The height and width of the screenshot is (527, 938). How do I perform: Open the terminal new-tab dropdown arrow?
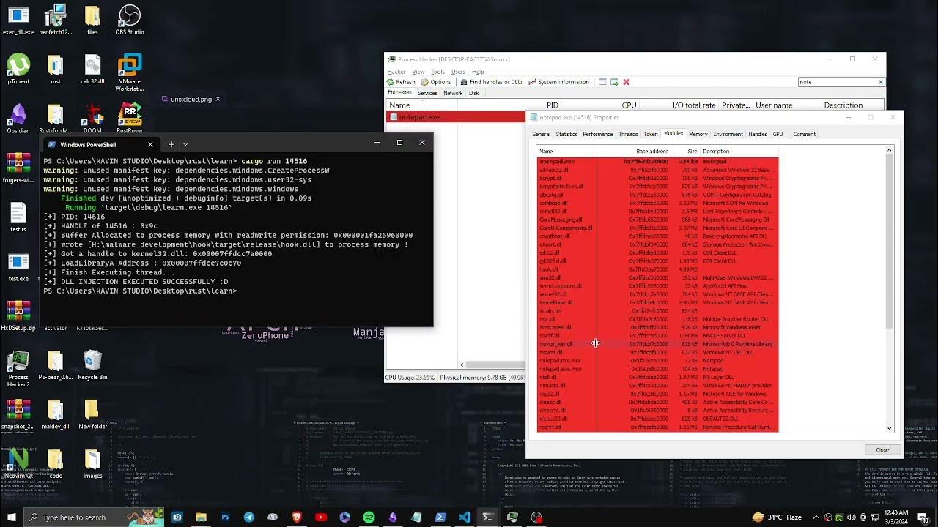tap(185, 144)
